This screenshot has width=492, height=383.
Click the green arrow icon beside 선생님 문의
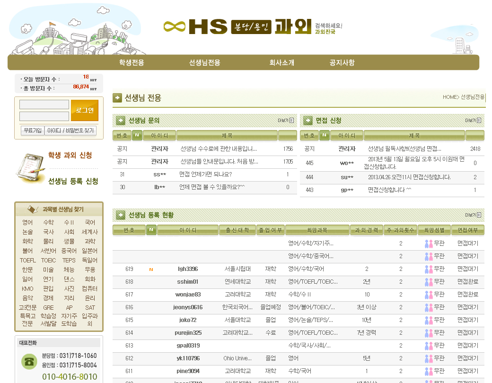tap(121, 121)
